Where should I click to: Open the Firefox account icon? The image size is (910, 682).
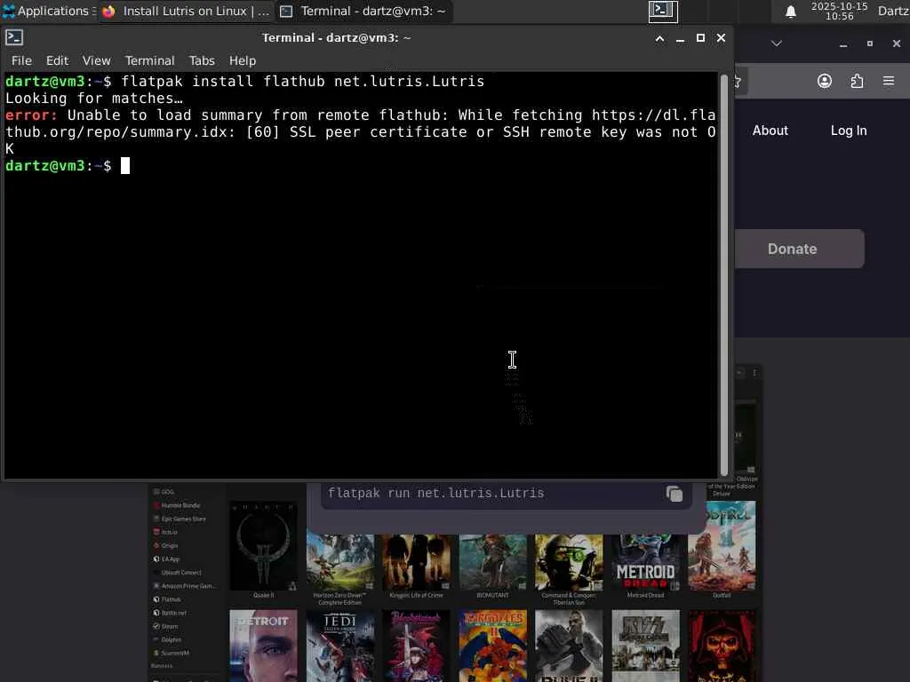[824, 81]
